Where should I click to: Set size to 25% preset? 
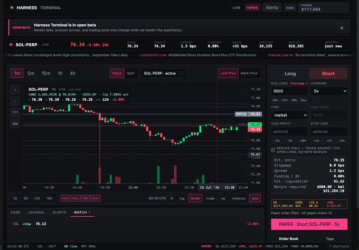point(285,100)
